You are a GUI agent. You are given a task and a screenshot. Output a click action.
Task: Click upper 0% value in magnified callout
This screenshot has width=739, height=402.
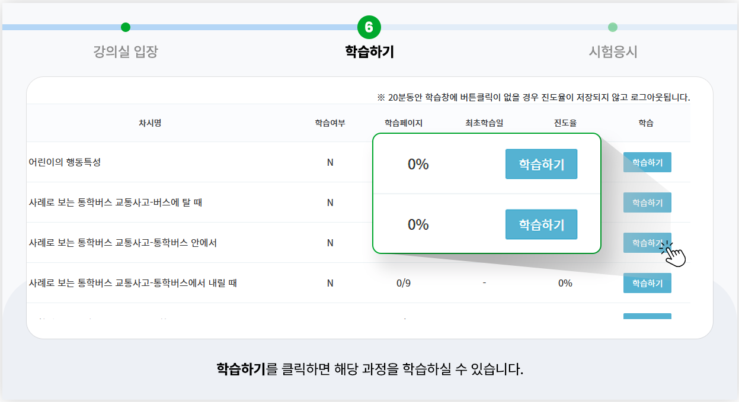pos(418,165)
